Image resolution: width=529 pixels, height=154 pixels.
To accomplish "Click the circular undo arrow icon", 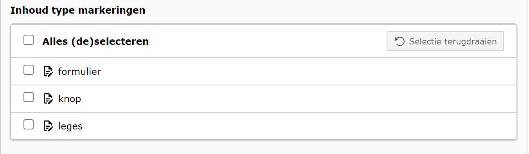I will pyautogui.click(x=399, y=41).
